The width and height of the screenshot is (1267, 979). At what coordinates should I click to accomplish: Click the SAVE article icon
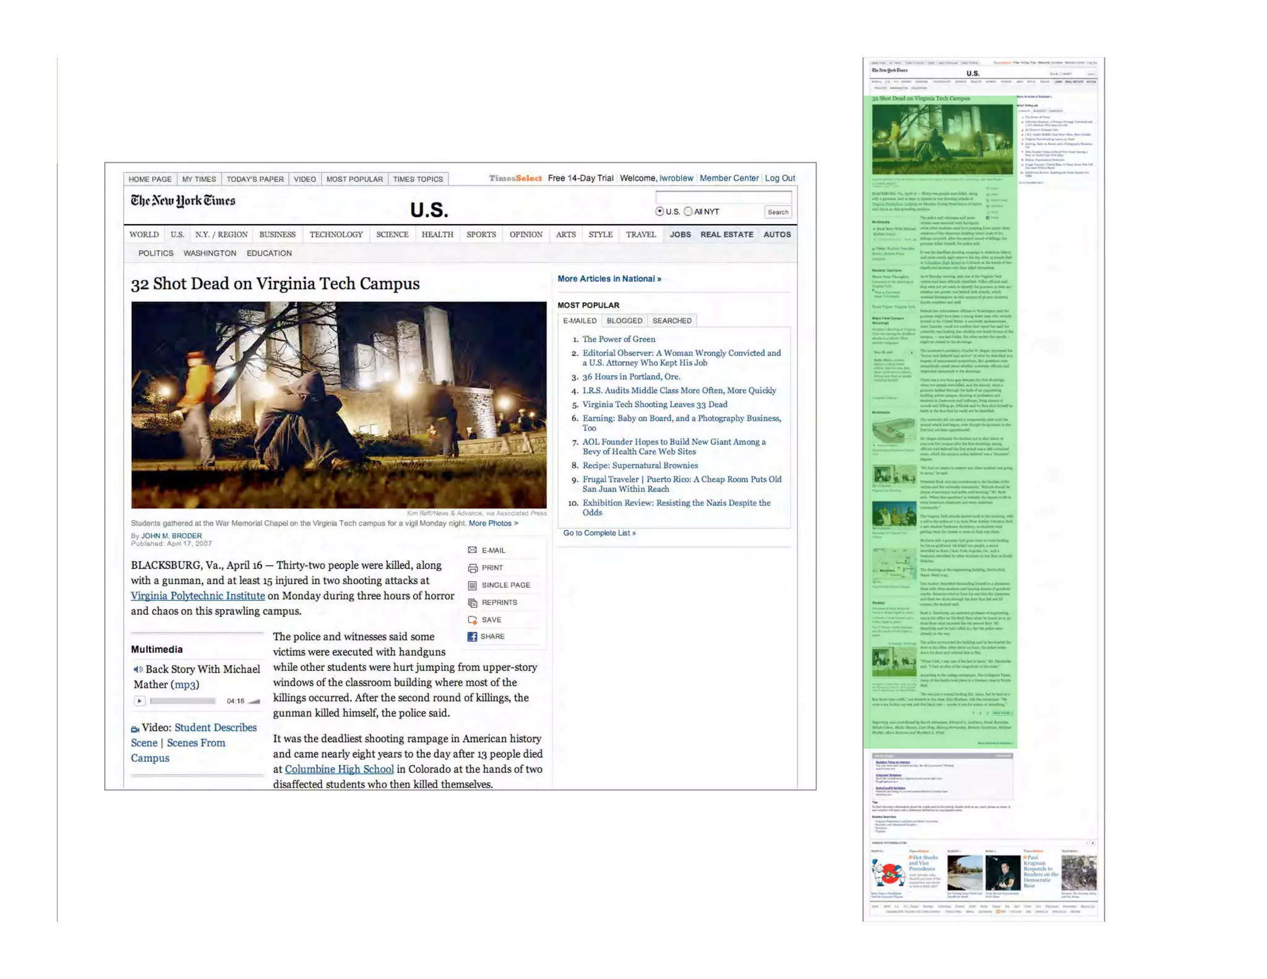[473, 620]
